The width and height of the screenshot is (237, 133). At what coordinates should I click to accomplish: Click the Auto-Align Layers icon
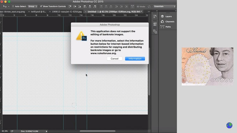pyautogui.click(x=132, y=6)
